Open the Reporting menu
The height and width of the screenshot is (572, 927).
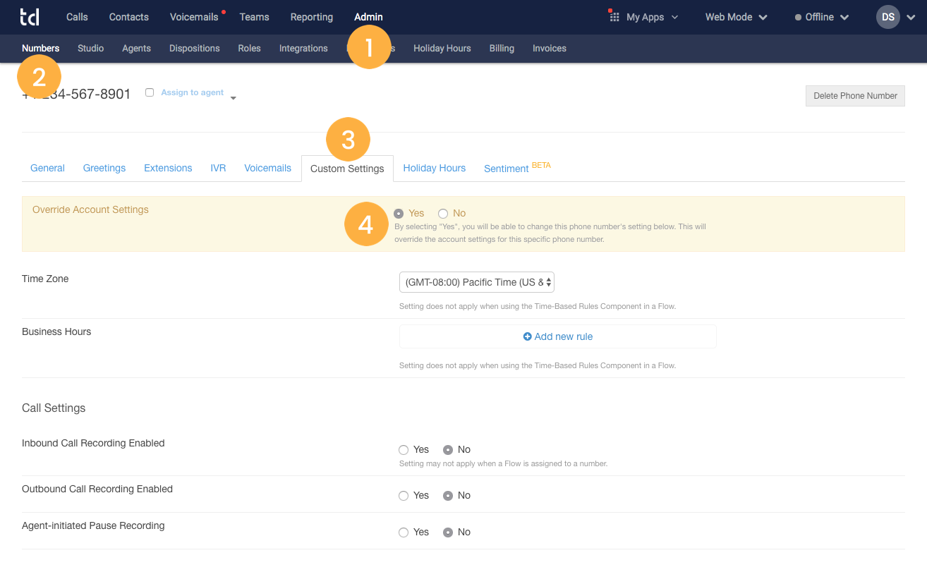coord(312,17)
